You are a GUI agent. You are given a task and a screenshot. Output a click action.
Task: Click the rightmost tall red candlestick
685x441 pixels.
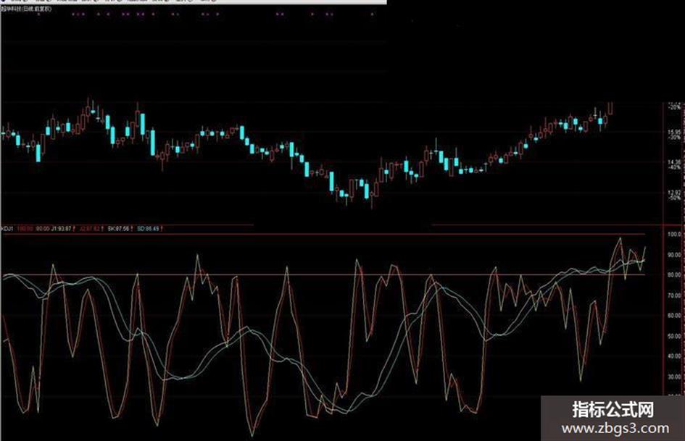[x=610, y=109]
